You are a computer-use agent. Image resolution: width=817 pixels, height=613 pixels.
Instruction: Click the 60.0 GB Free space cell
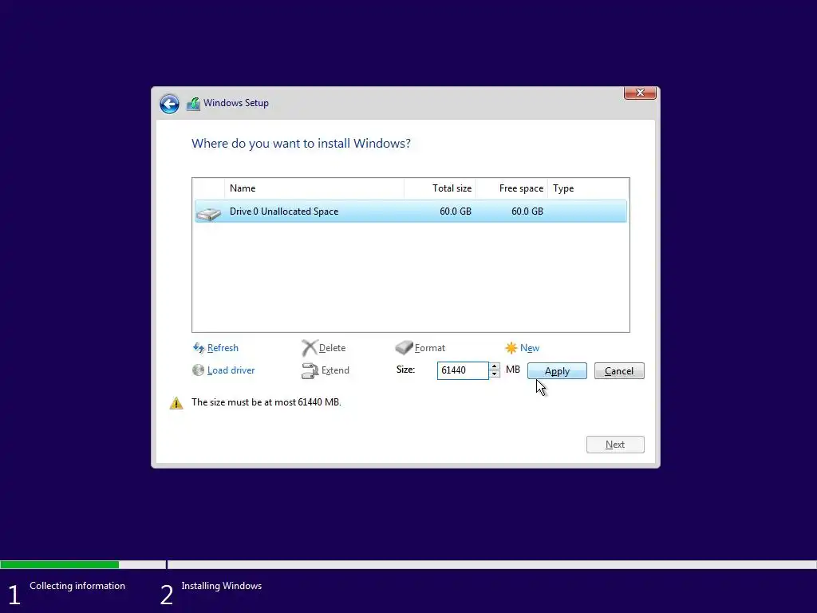pos(527,211)
